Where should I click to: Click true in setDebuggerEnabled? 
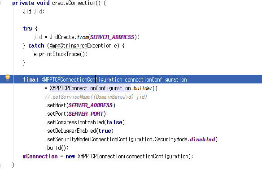tap(105, 131)
